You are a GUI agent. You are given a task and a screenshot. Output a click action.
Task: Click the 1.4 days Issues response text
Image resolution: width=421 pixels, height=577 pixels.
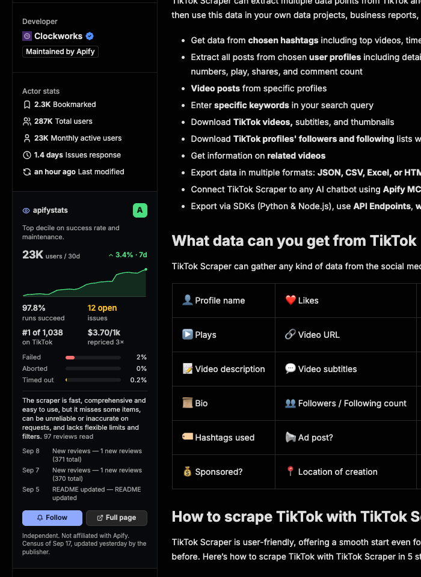pos(78,155)
